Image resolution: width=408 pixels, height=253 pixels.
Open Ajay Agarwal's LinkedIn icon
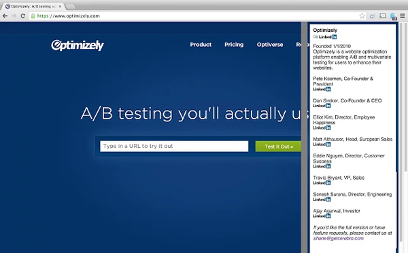[322, 216]
